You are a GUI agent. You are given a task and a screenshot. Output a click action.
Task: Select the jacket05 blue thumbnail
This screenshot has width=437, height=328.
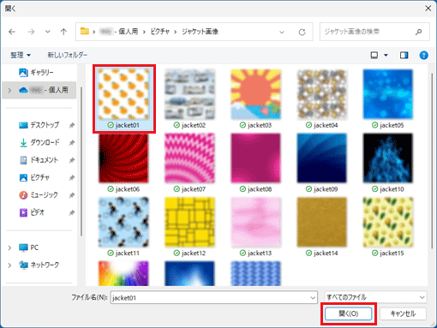(388, 94)
